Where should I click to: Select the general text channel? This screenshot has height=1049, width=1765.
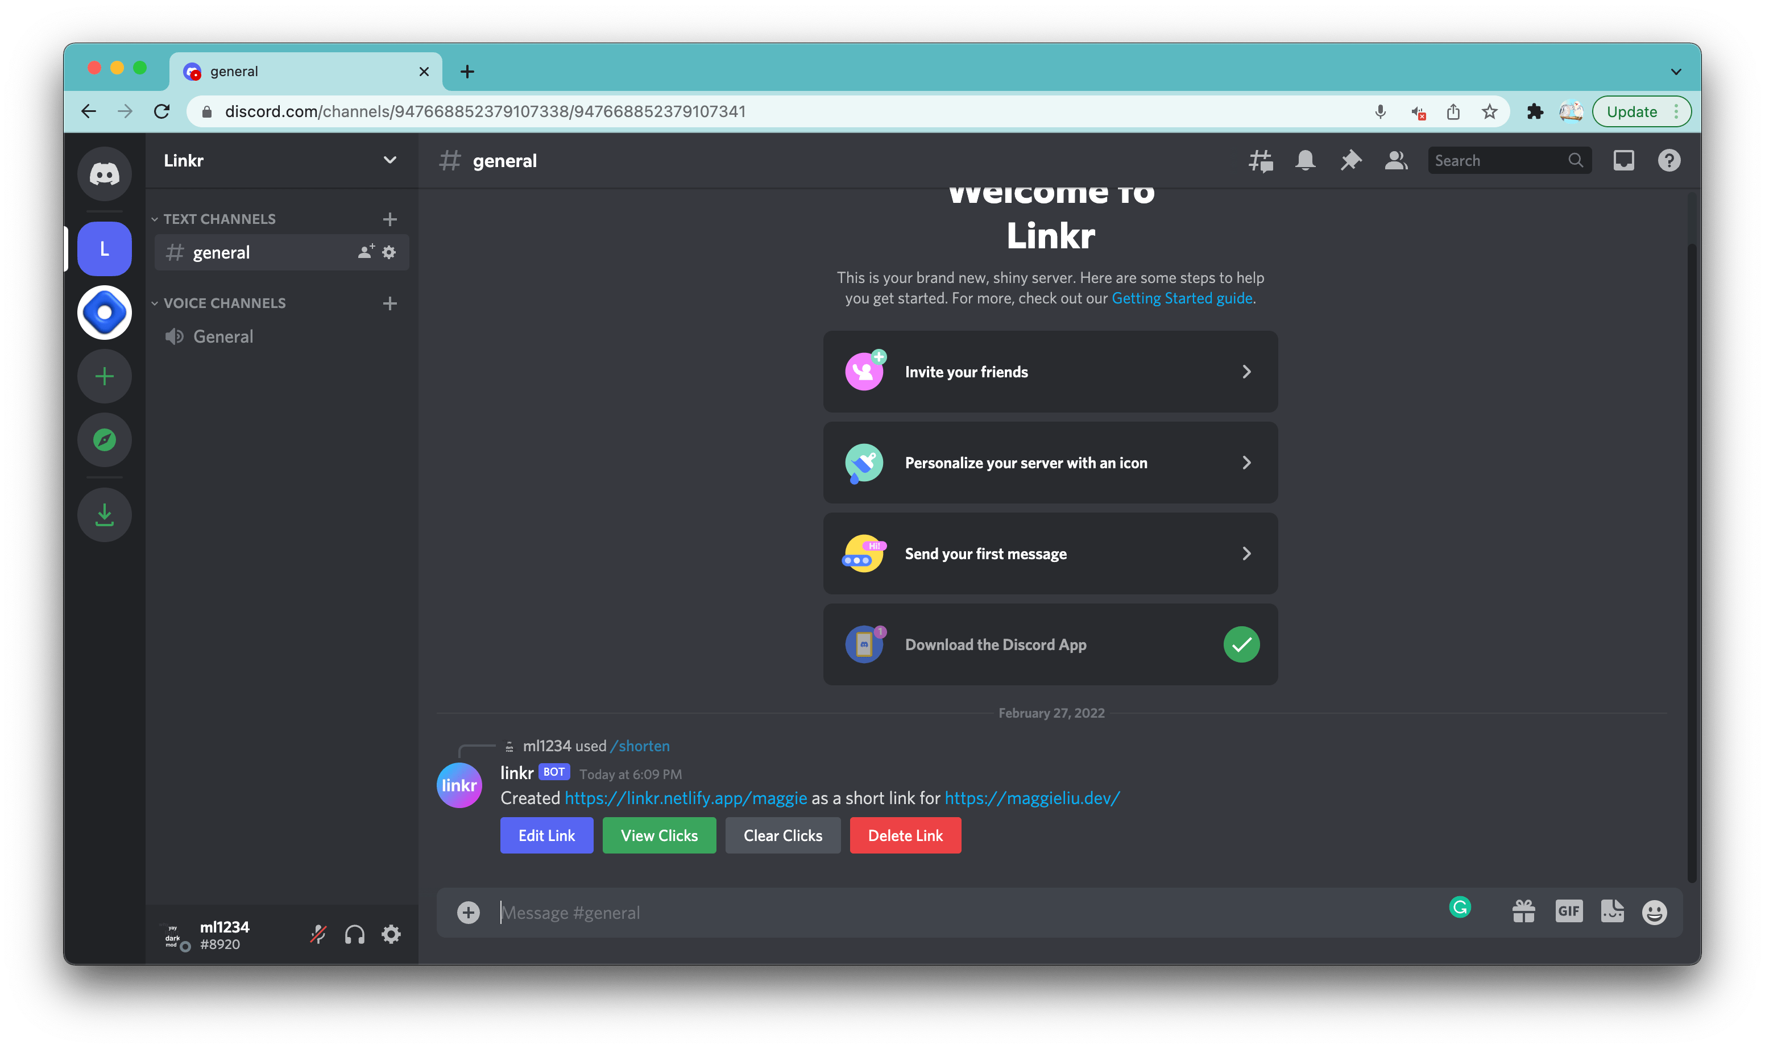click(221, 252)
